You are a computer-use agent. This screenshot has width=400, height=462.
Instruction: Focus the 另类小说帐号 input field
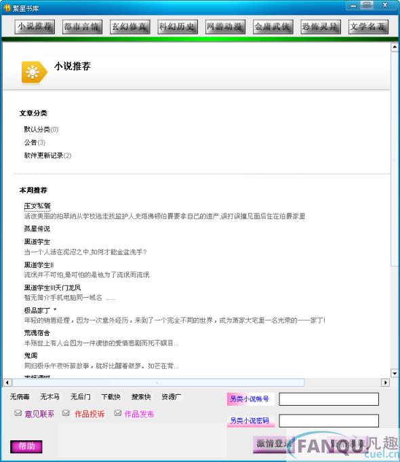click(329, 399)
